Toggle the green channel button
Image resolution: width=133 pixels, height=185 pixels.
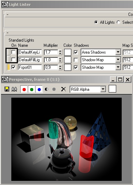pos(32,89)
